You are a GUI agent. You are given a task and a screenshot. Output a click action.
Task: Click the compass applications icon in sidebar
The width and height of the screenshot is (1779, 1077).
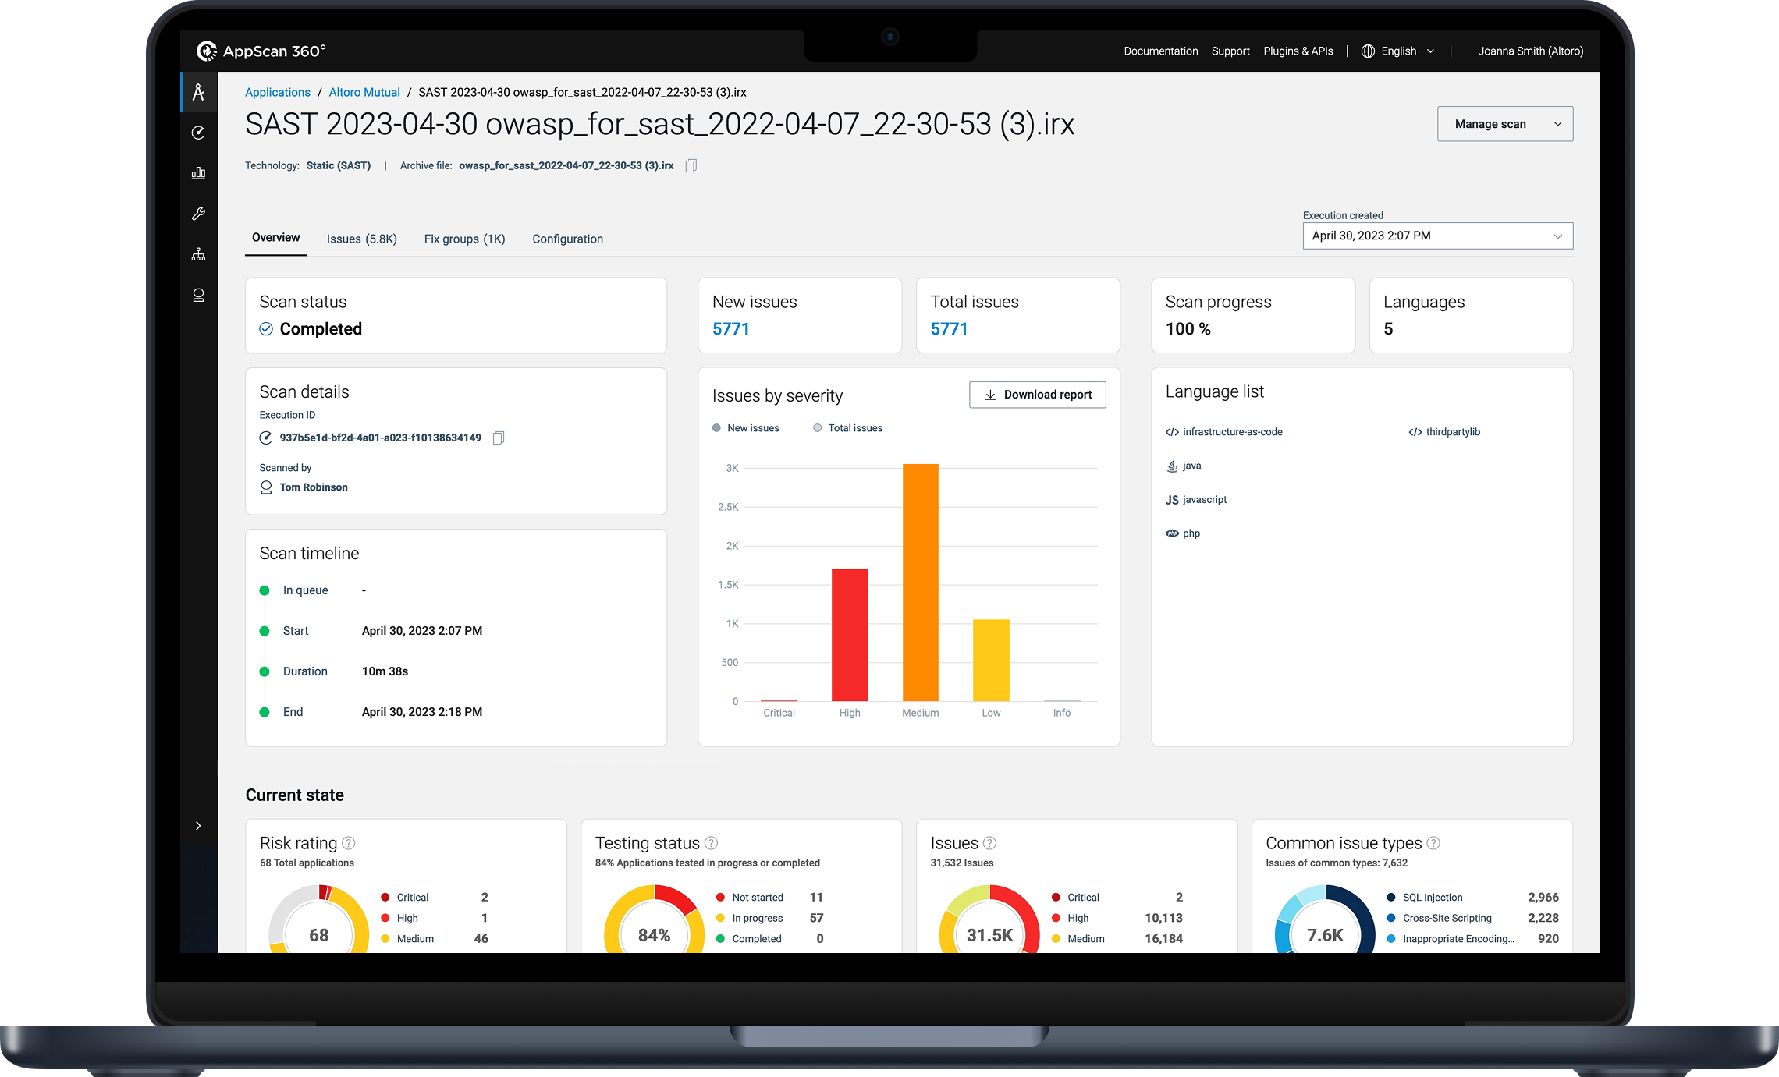[x=198, y=92]
